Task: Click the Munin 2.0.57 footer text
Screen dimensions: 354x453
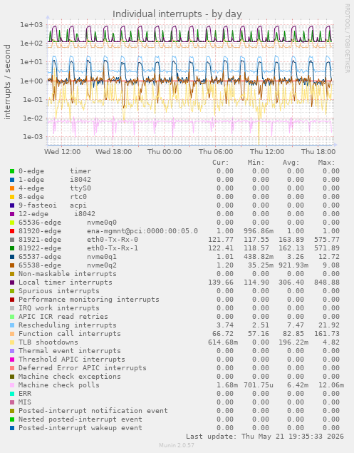Action: click(177, 445)
